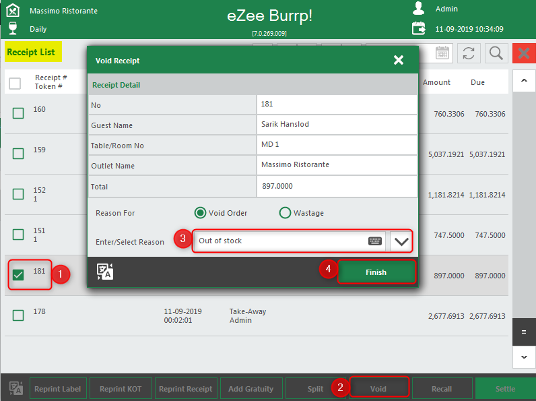536x401 pixels.
Task: Click the Amount column header
Action: pos(436,82)
